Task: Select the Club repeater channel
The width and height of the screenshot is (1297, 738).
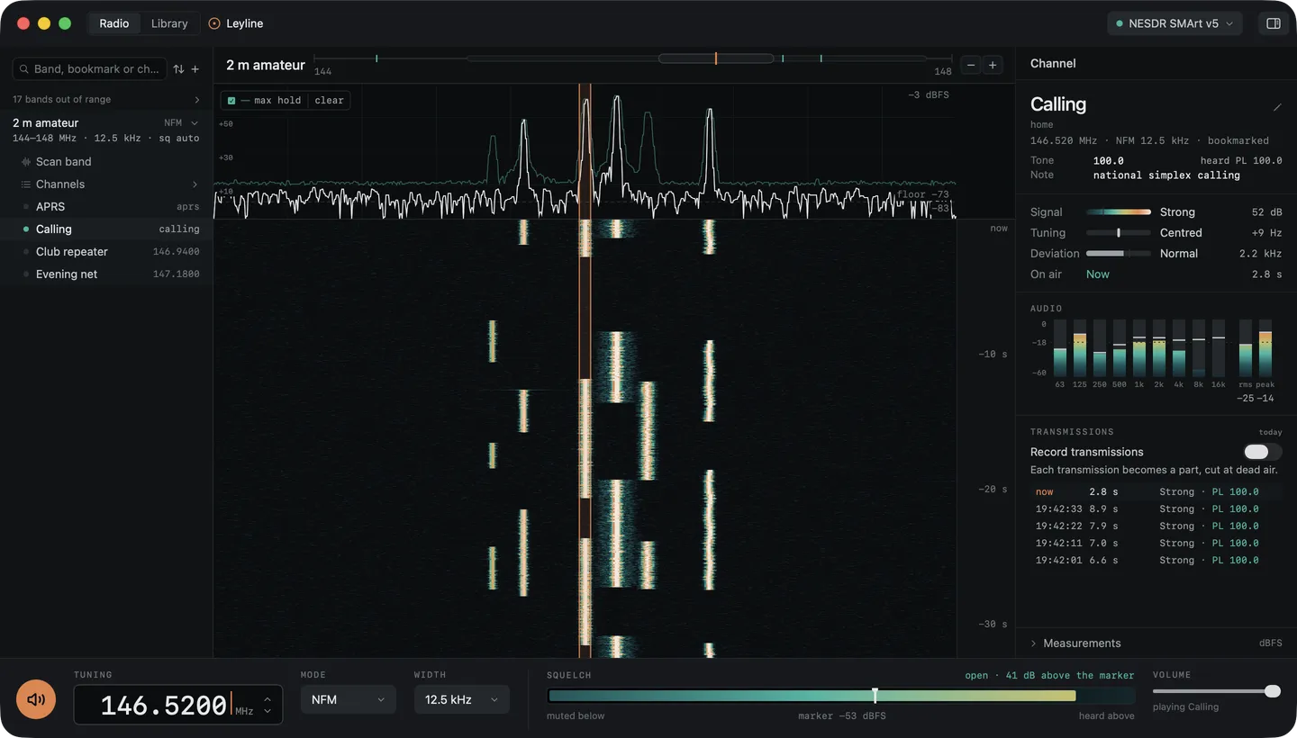Action: pos(106,252)
